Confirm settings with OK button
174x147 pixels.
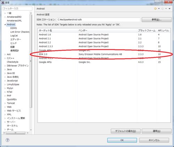coord(122,140)
